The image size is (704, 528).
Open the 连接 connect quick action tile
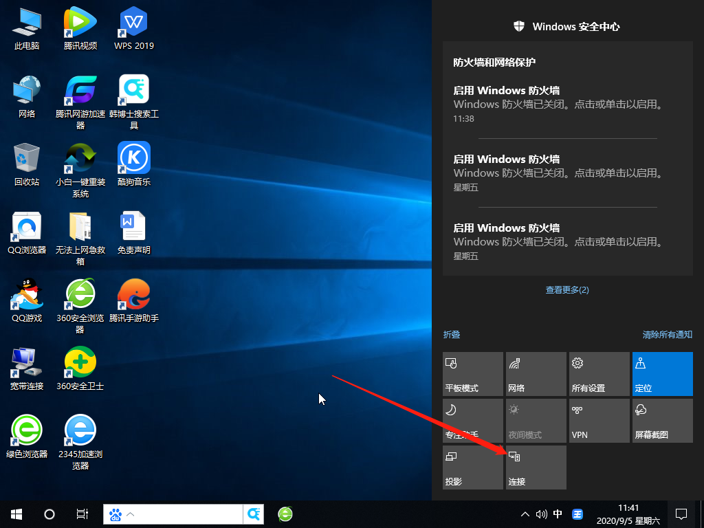536,467
